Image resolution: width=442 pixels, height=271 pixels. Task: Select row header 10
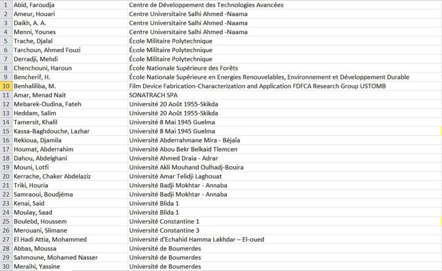tap(6, 86)
